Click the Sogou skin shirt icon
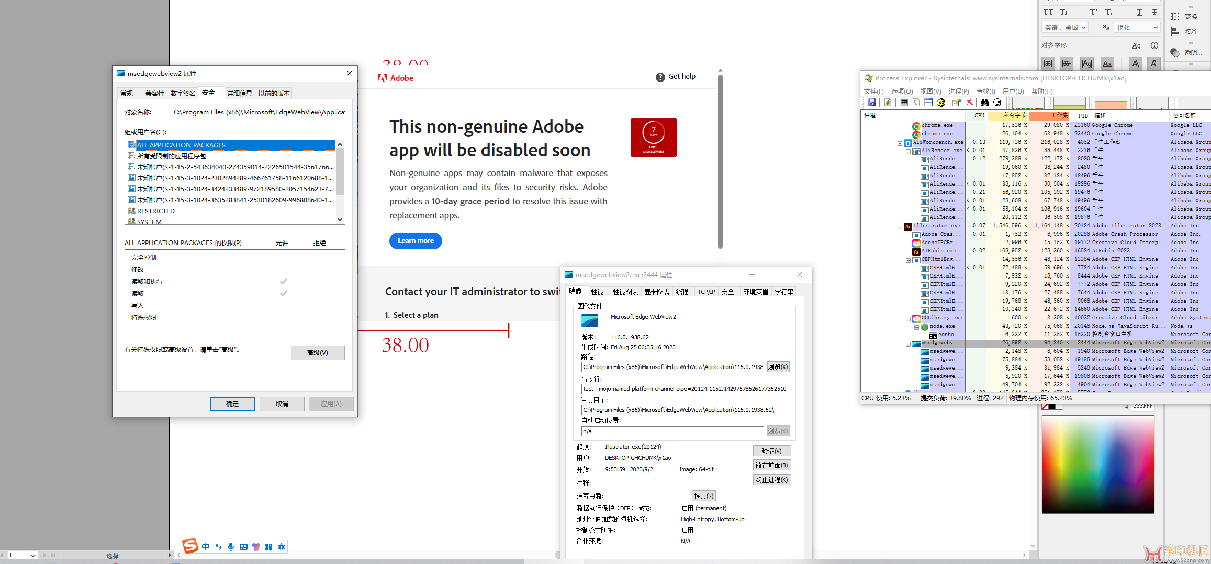Image resolution: width=1211 pixels, height=564 pixels. [256, 547]
